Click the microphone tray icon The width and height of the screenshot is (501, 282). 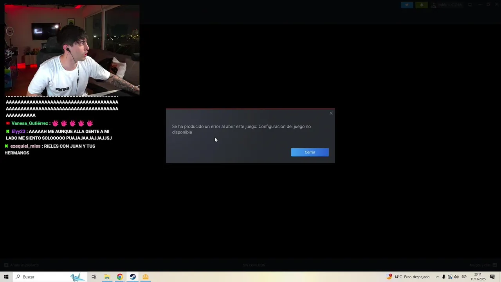click(x=443, y=277)
